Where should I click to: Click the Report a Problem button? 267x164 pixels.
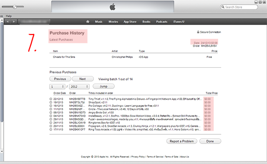[x=182, y=141]
